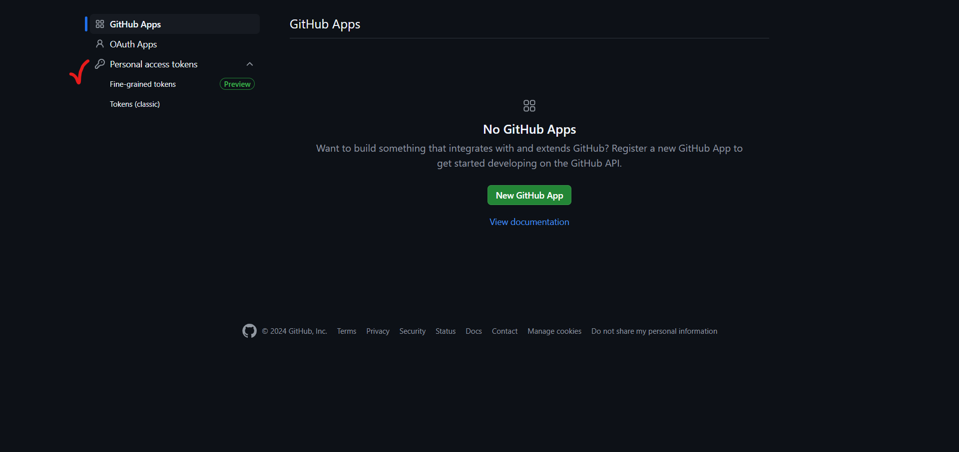Open the Privacy footer link
The height and width of the screenshot is (452, 959).
click(x=378, y=331)
